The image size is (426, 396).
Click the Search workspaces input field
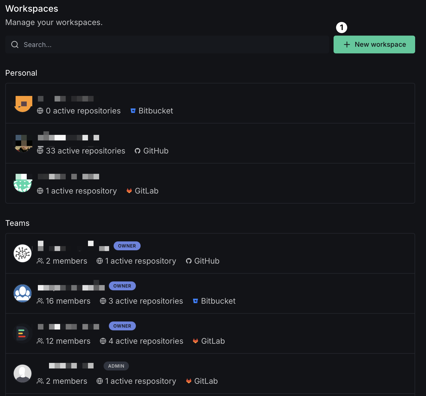tap(173, 44)
